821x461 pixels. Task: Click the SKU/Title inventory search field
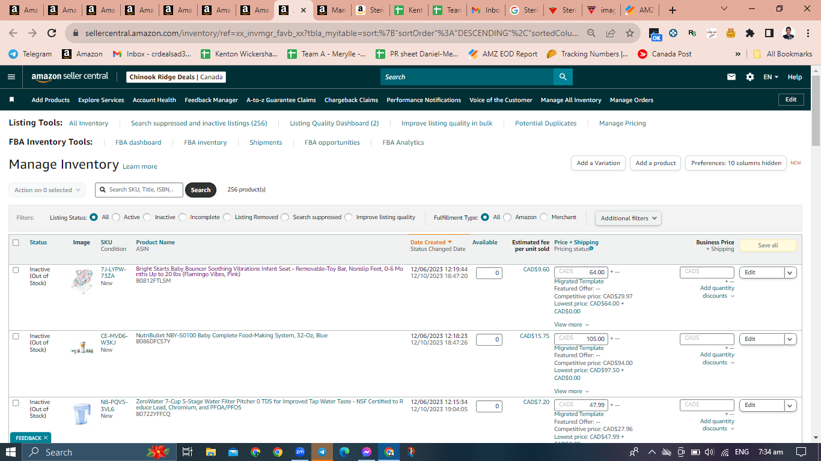pos(139,190)
